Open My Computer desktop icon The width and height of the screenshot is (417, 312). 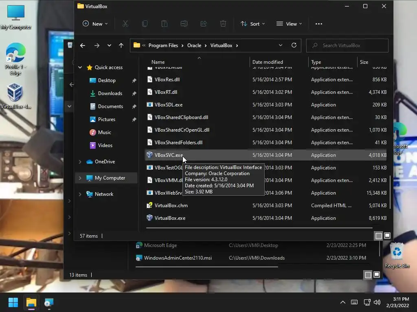[x=16, y=17]
